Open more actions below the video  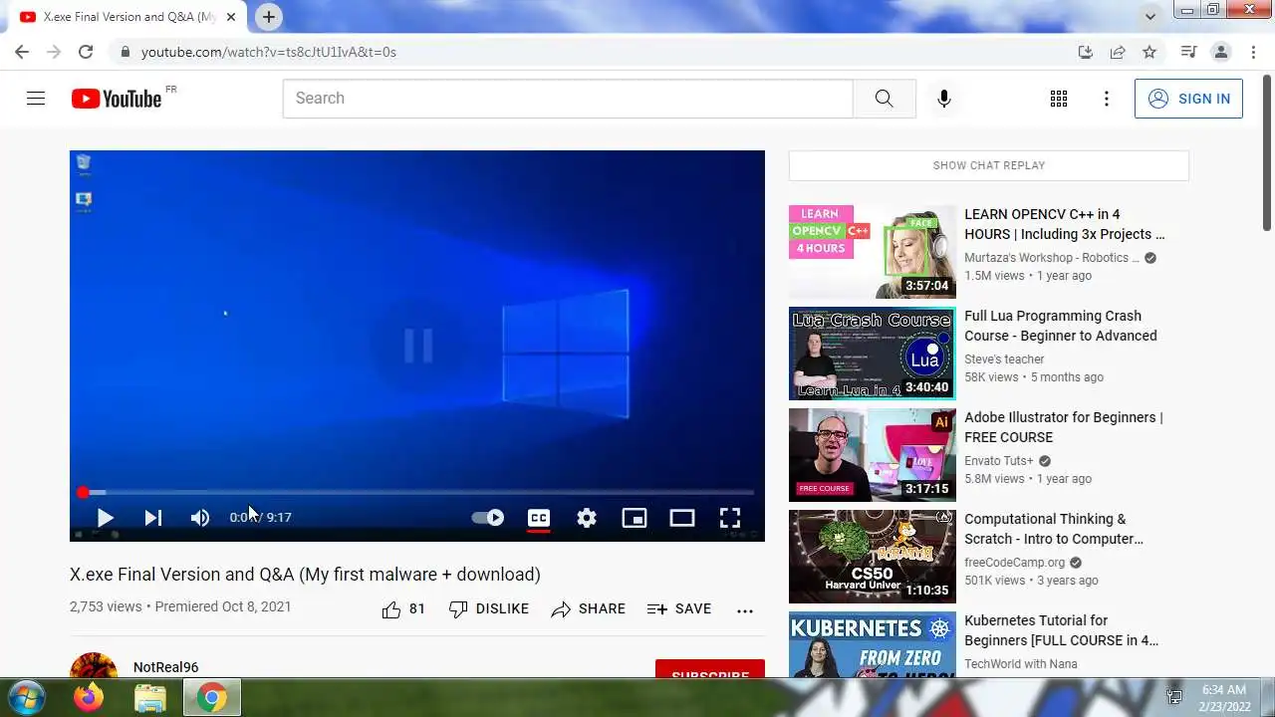(x=745, y=610)
